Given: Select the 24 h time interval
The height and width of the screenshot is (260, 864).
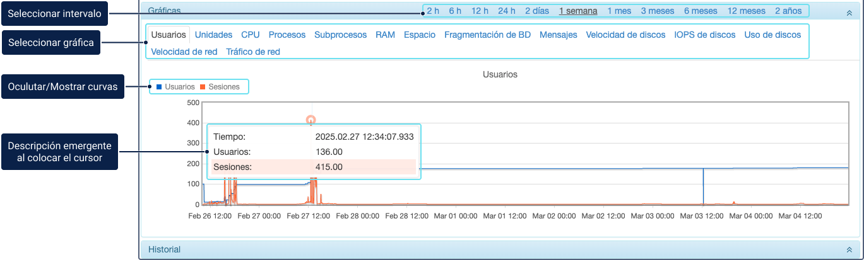Looking at the screenshot, I should [506, 11].
